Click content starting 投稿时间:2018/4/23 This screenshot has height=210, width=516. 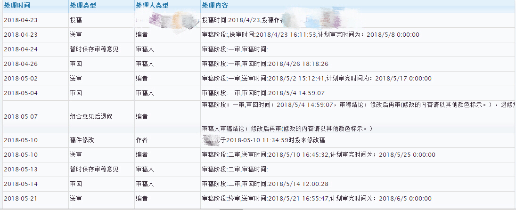point(243,20)
